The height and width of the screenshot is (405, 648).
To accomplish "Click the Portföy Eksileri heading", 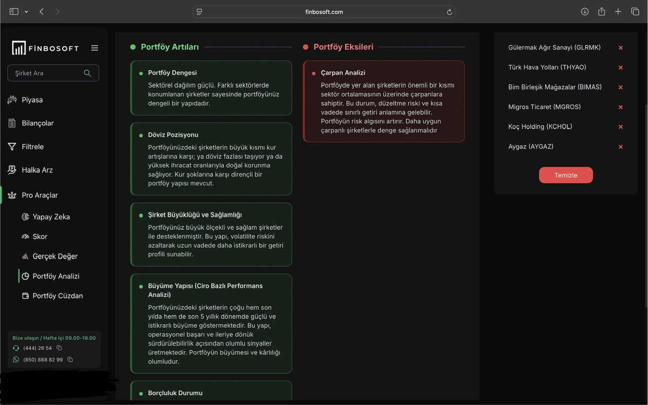I will pyautogui.click(x=343, y=47).
